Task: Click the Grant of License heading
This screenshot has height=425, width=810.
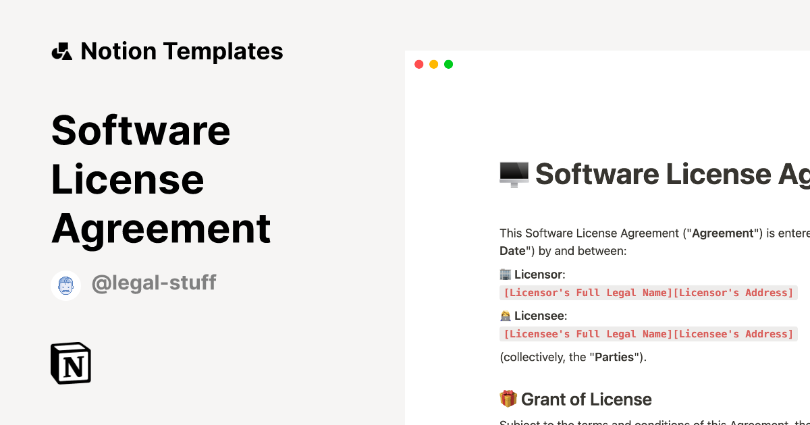Action: point(587,399)
